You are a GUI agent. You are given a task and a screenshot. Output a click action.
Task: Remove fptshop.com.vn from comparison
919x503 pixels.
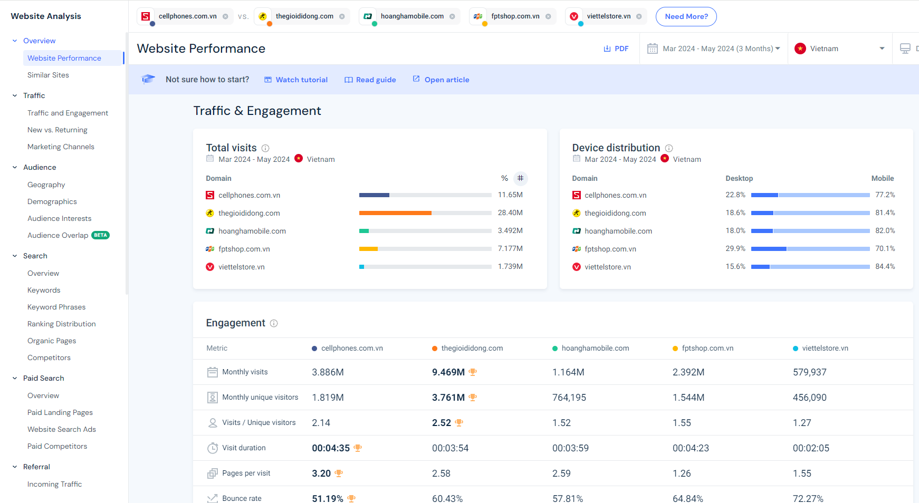548,16
